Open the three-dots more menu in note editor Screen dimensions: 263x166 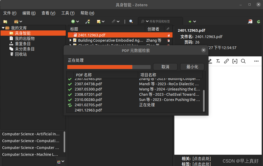point(256,61)
